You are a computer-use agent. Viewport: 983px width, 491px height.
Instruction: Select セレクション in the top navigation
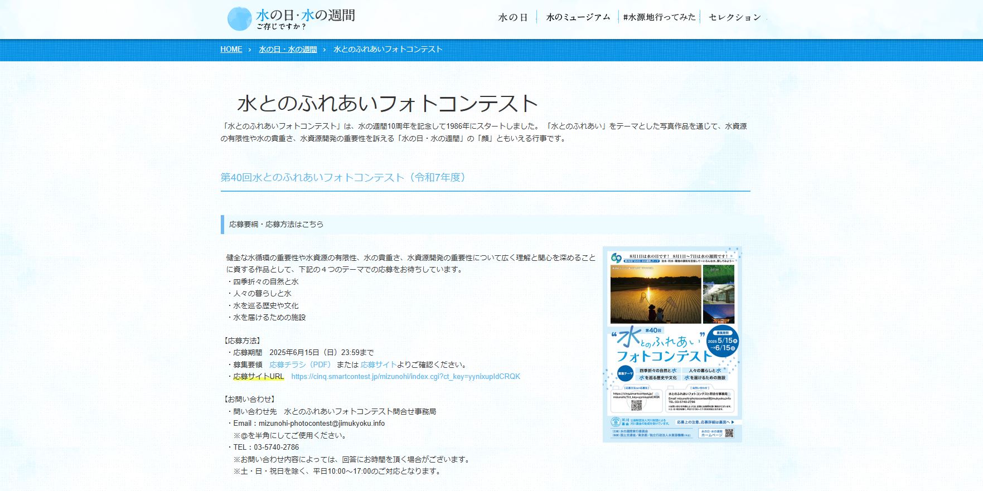coord(734,17)
